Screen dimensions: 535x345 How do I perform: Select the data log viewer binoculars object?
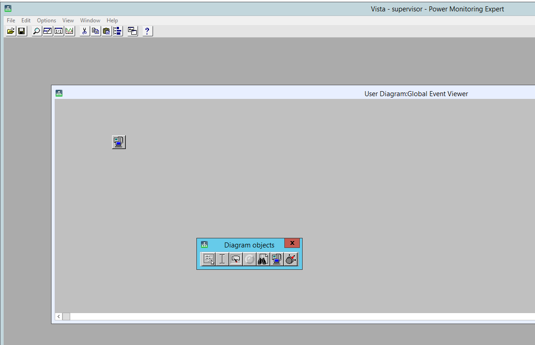tap(263, 259)
